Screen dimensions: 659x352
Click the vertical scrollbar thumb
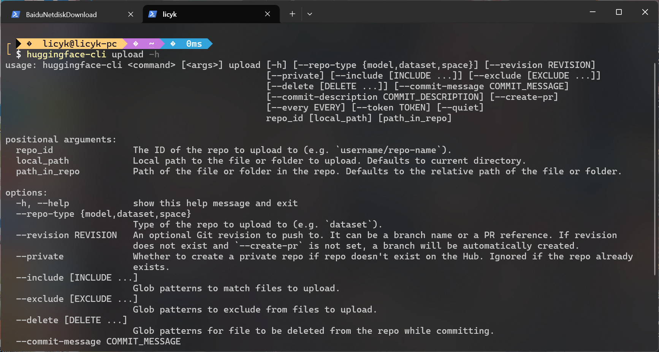pos(654,167)
